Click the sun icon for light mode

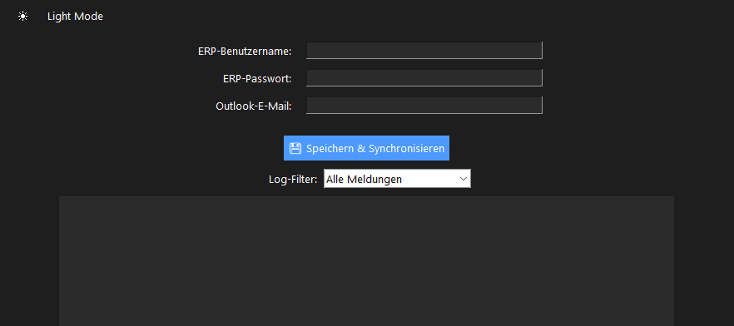pos(23,17)
